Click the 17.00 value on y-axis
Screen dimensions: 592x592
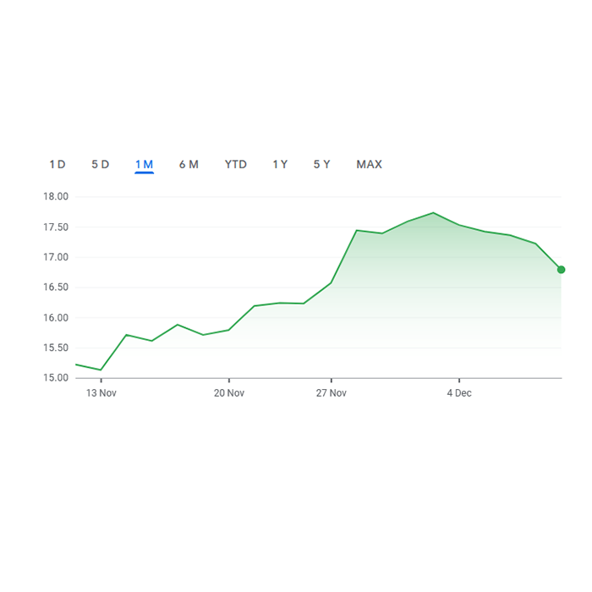pos(56,257)
